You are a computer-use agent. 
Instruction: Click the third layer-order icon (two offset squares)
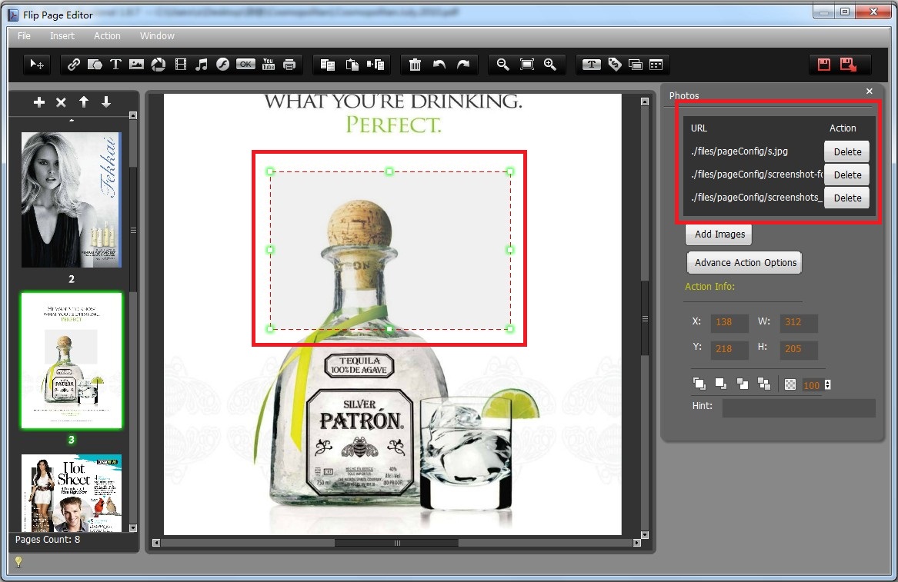click(743, 384)
